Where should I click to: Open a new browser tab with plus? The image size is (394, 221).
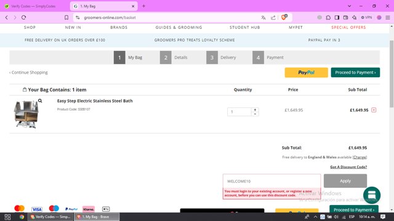point(143,6)
